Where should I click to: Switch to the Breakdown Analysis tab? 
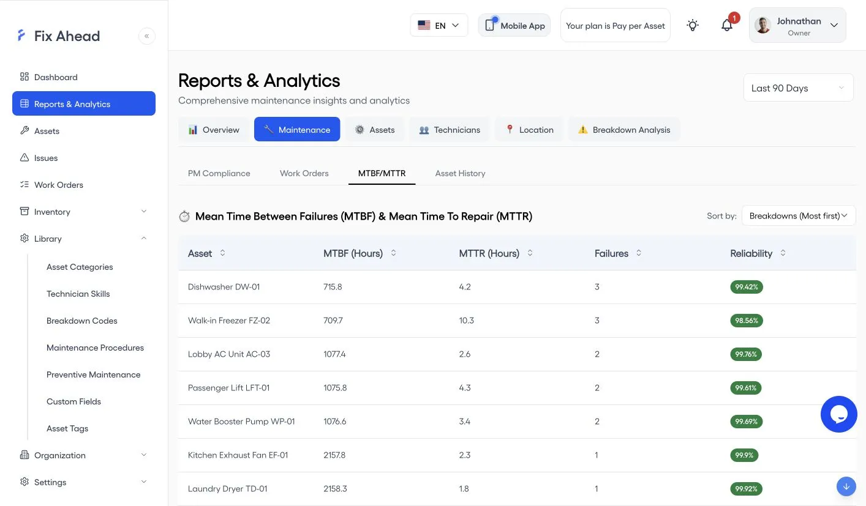624,130
